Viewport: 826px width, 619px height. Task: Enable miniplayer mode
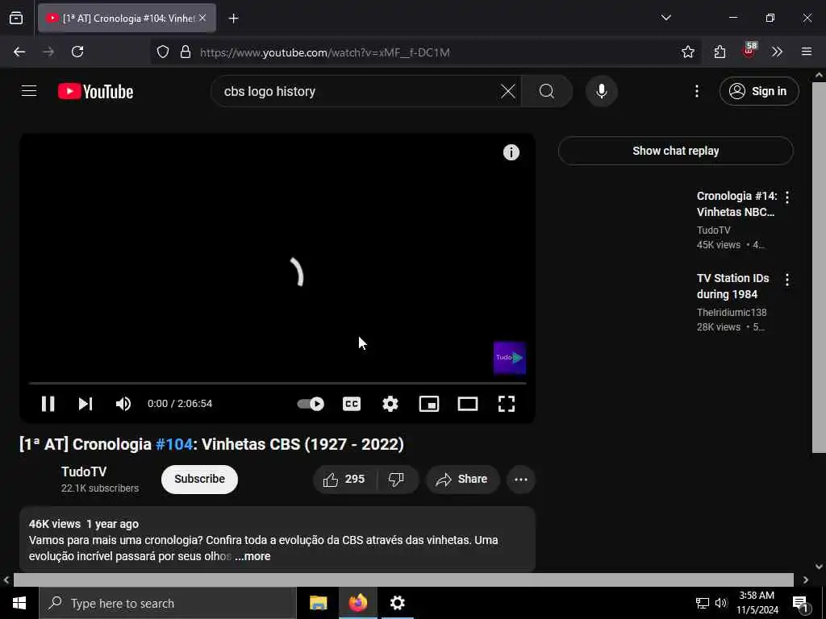click(429, 404)
